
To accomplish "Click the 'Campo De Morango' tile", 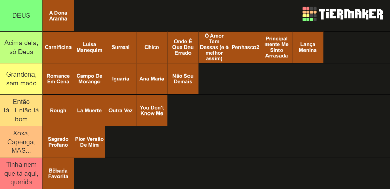I will click(x=89, y=79).
